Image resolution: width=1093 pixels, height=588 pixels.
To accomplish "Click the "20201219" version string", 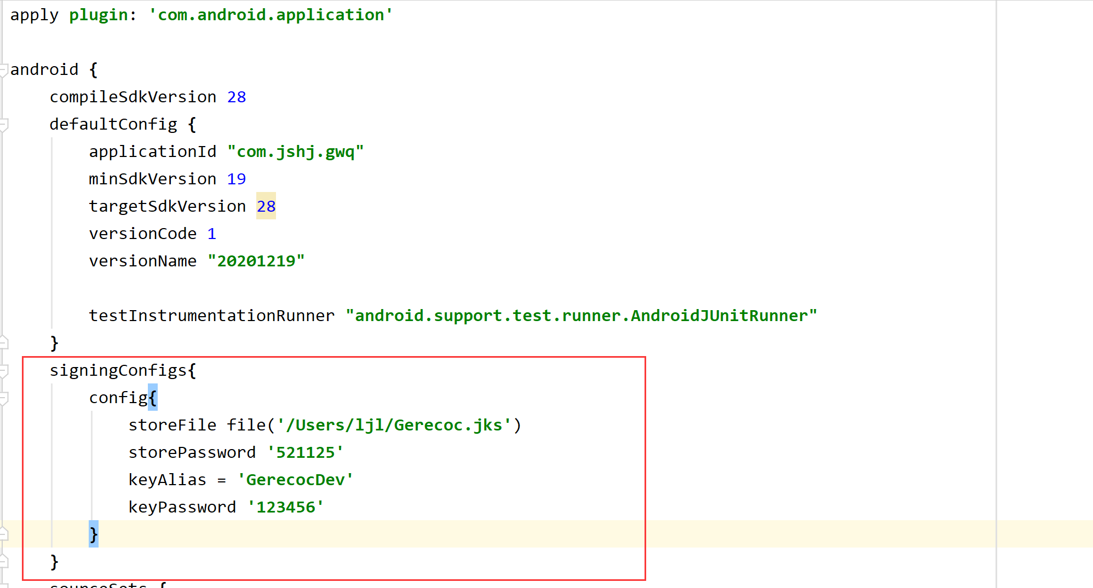I will 256,261.
